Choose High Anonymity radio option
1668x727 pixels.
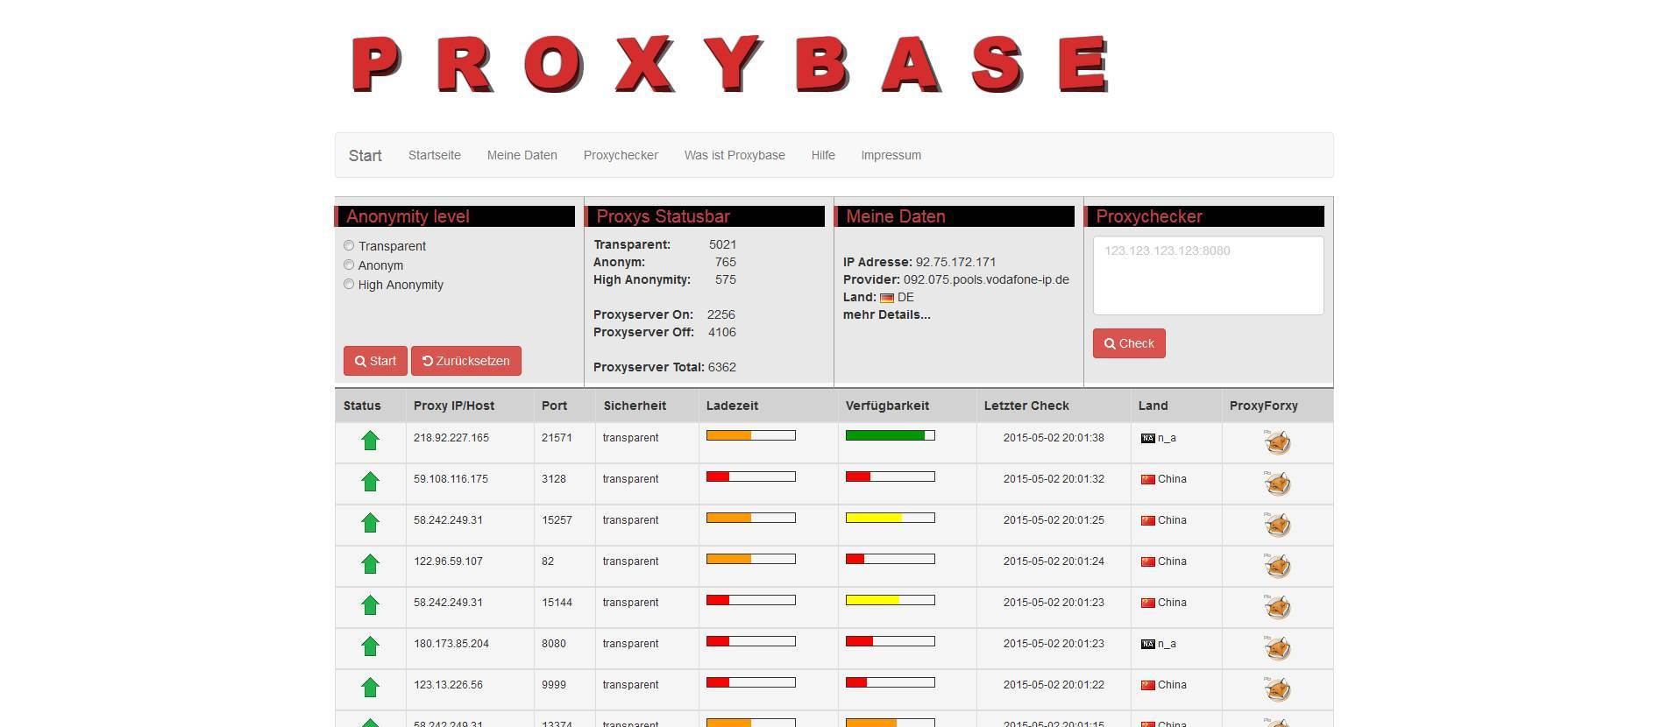tap(349, 285)
